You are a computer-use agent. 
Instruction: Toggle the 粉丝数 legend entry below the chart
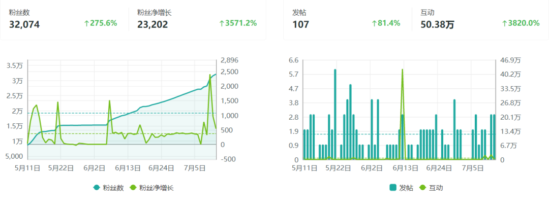point(108,188)
